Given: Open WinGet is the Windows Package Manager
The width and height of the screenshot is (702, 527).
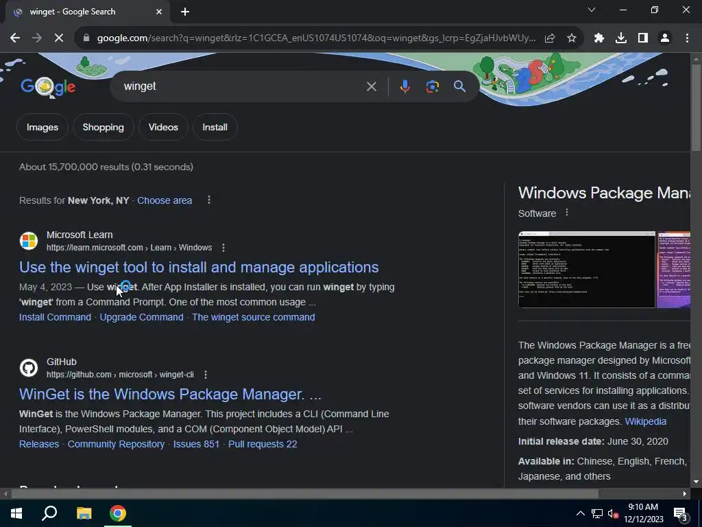Looking at the screenshot, I should [170, 394].
